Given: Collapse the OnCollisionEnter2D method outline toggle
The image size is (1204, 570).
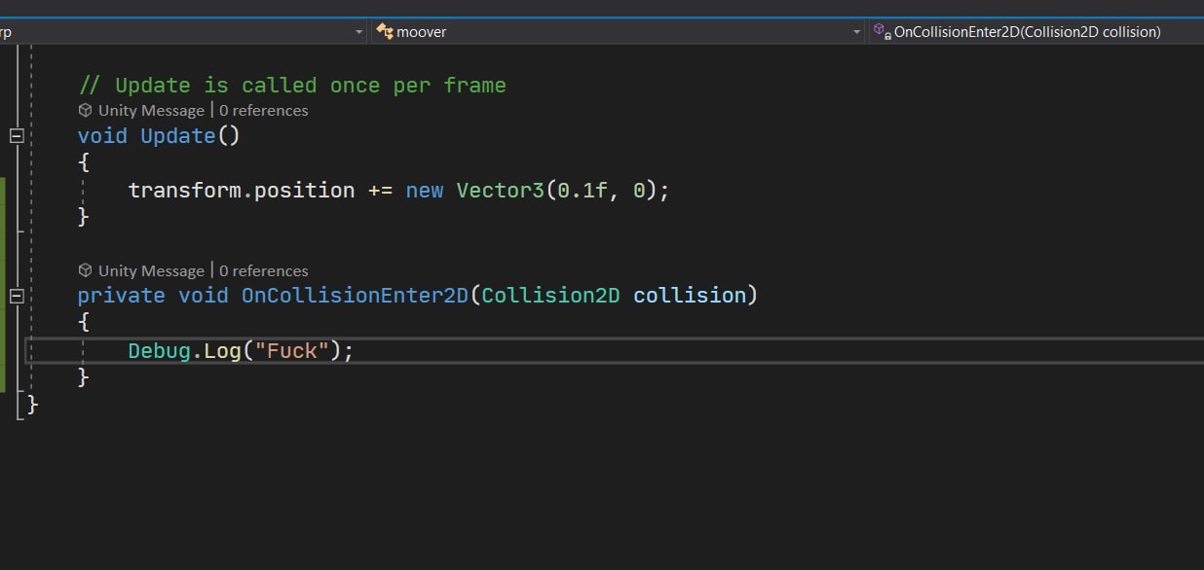Looking at the screenshot, I should click(16, 296).
